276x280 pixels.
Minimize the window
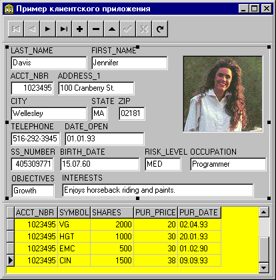pos(244,9)
